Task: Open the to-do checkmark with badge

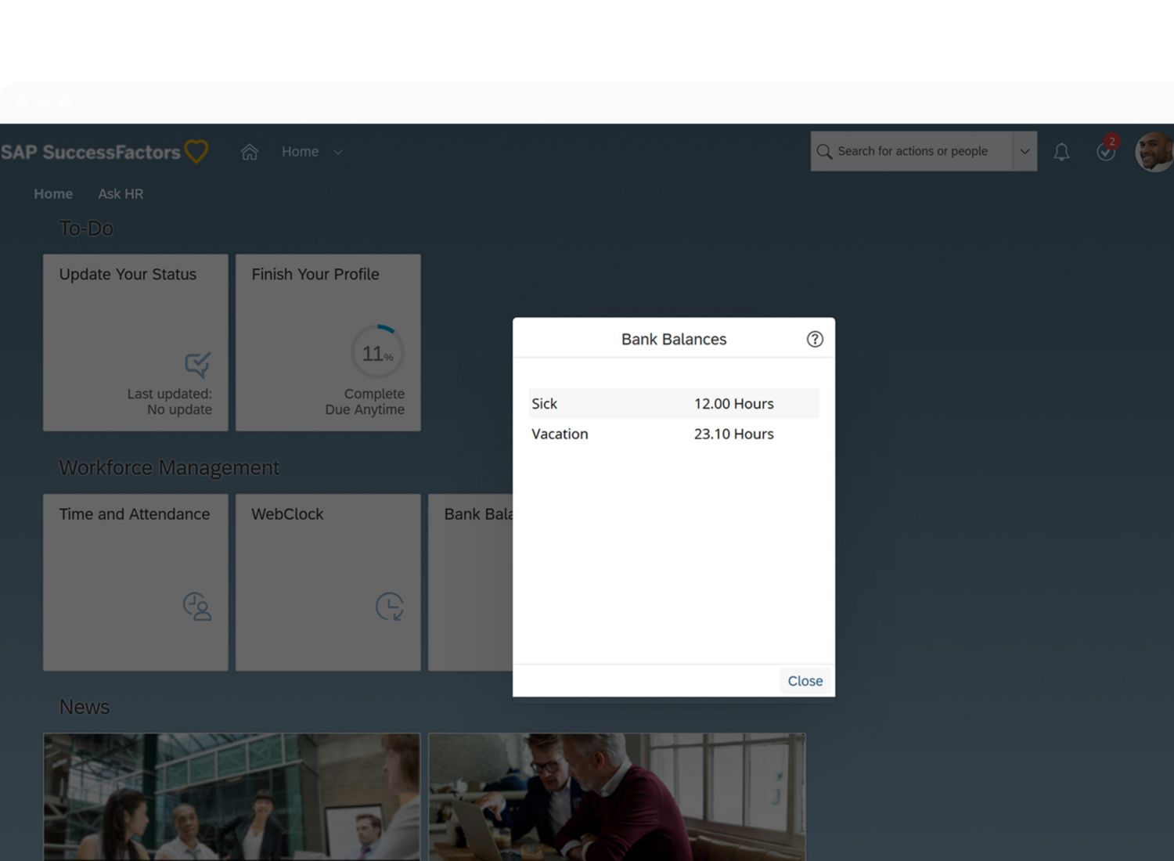Action: click(1105, 151)
